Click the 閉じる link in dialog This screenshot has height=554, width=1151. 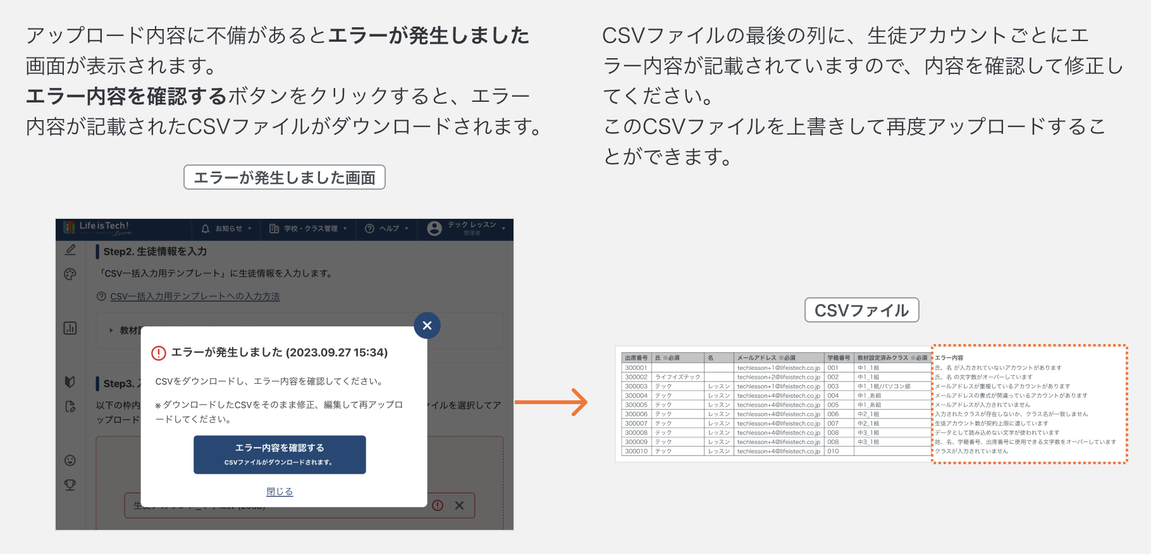[280, 491]
